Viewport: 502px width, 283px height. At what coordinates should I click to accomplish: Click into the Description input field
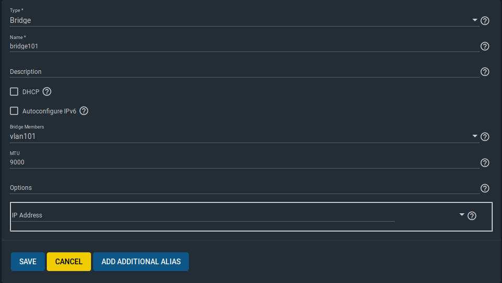tap(244, 72)
